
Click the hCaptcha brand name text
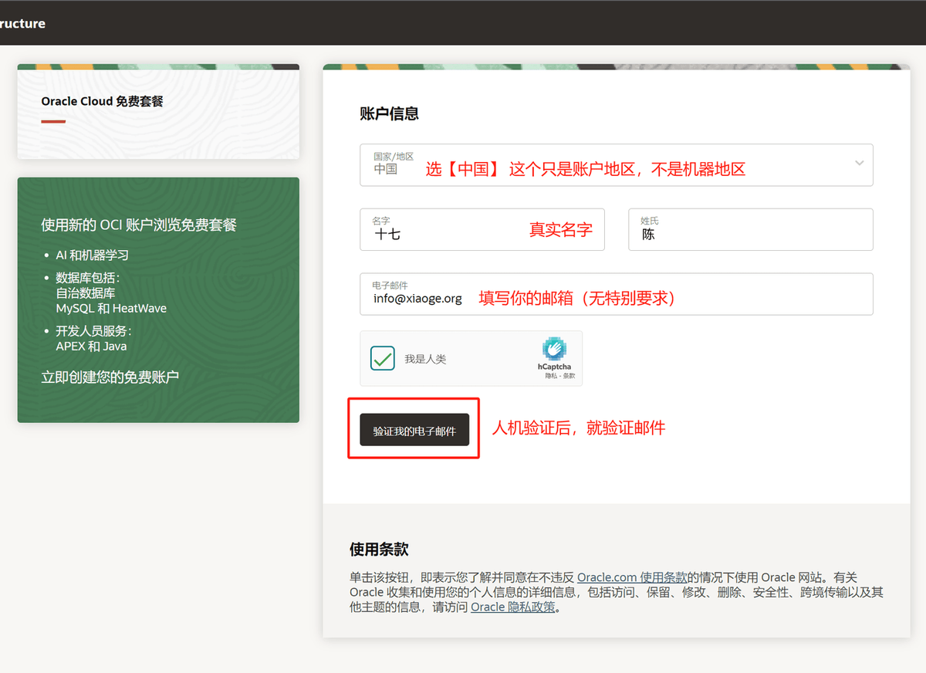coord(554,367)
